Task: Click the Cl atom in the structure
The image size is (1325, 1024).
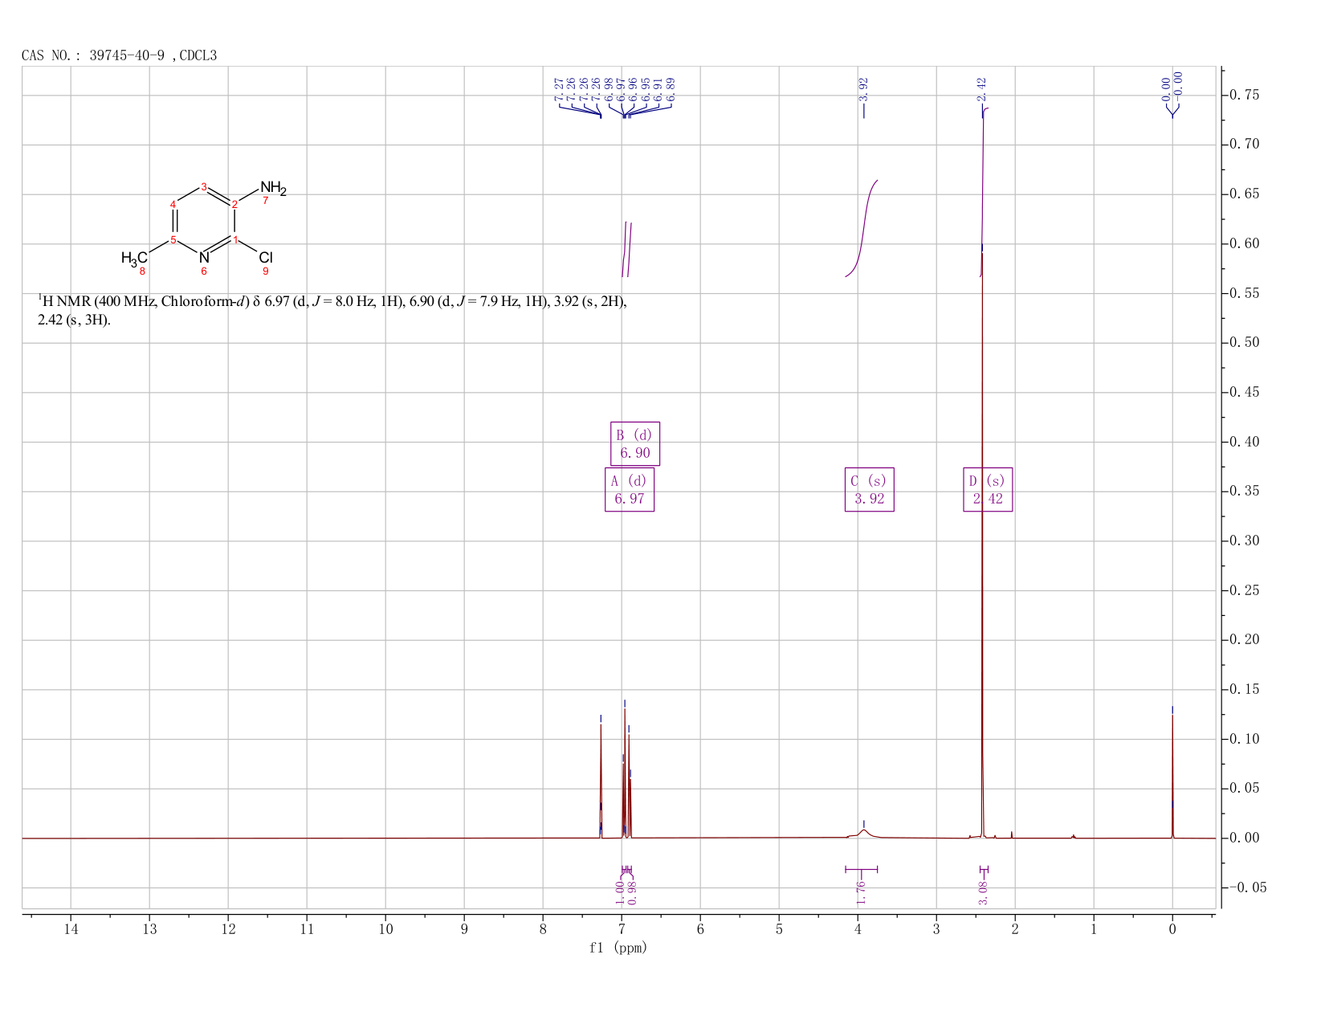Action: point(266,258)
